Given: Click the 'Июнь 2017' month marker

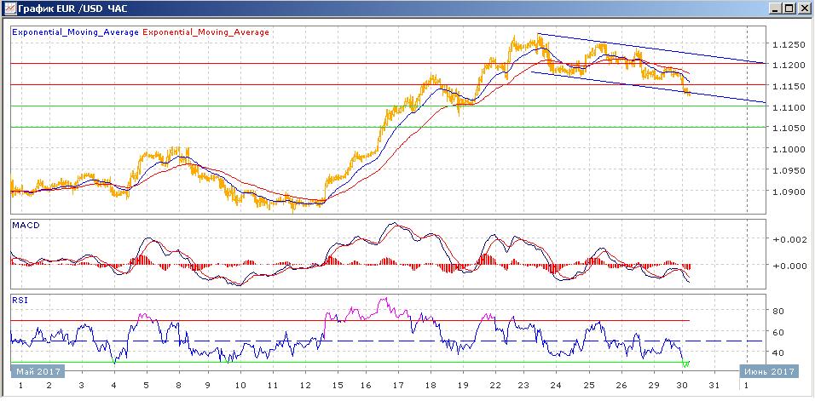Looking at the screenshot, I should coord(769,371).
